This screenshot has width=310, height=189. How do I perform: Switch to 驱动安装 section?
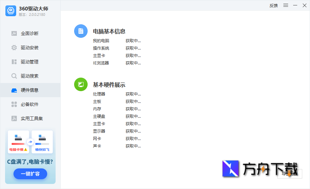(30, 48)
